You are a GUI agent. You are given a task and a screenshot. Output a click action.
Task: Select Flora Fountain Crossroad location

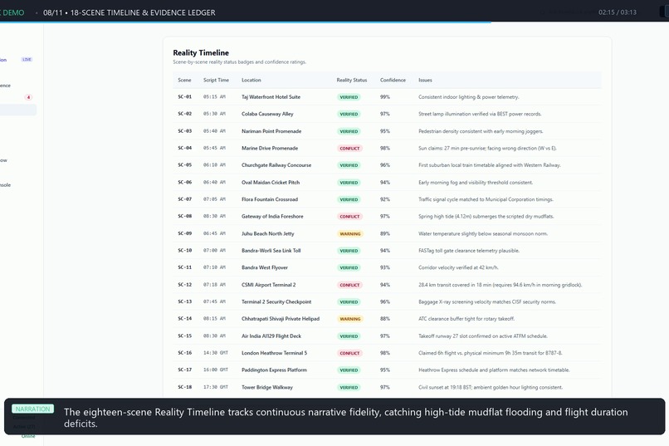(269, 199)
